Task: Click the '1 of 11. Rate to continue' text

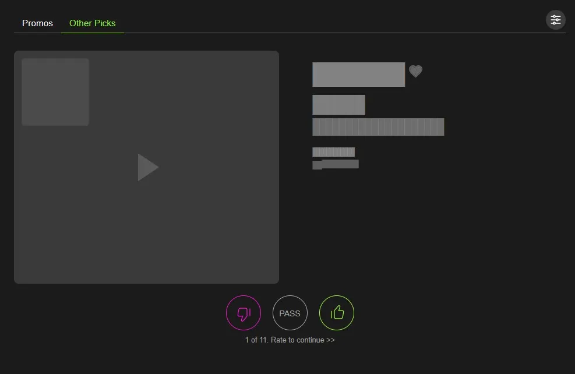Action: pos(290,340)
